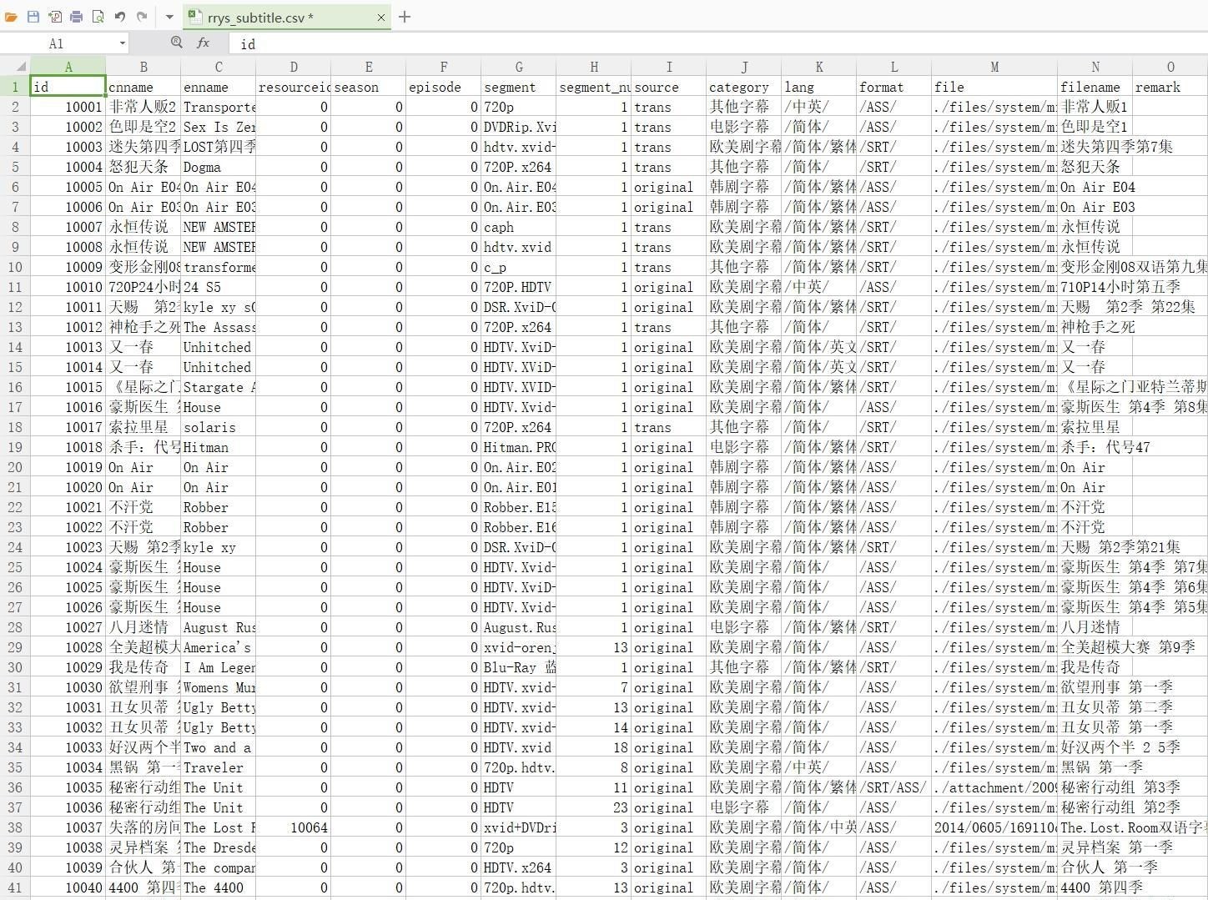Click resourceid cell 10064
The height and width of the screenshot is (900, 1208).
294,827
